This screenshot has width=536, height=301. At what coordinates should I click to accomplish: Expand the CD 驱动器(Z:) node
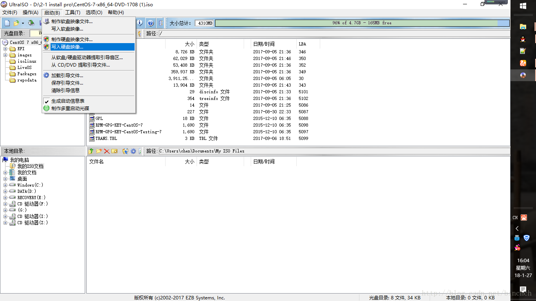(x=5, y=223)
